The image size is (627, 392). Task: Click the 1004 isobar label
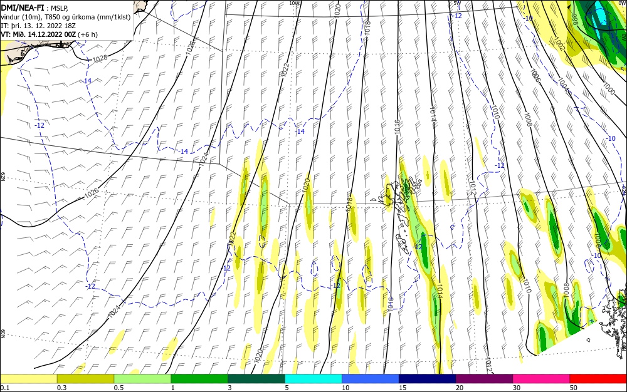click(563, 85)
